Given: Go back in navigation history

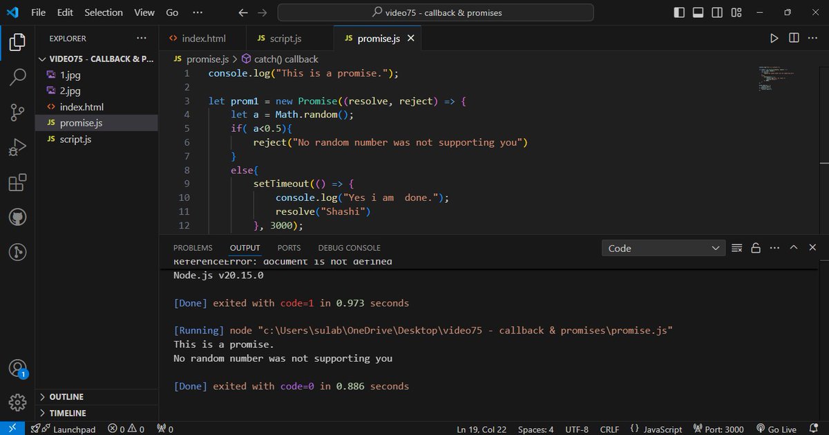Looking at the screenshot, I should click(x=242, y=12).
